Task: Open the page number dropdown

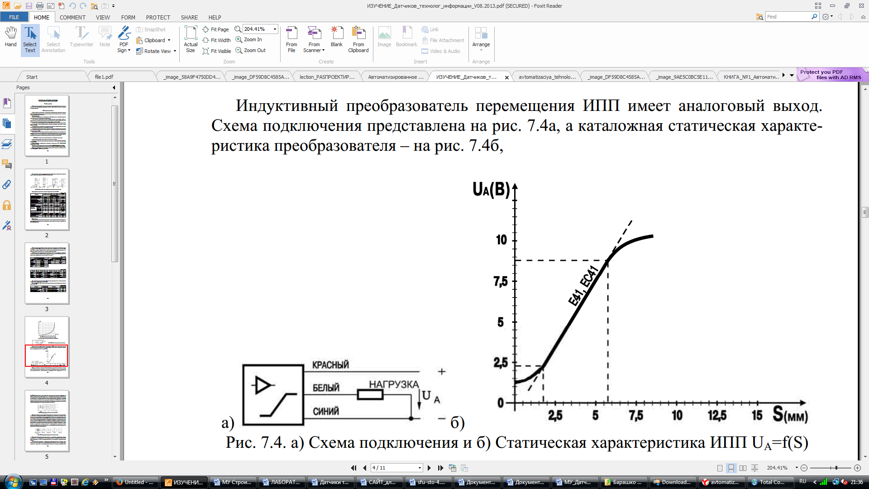Action: (420, 468)
